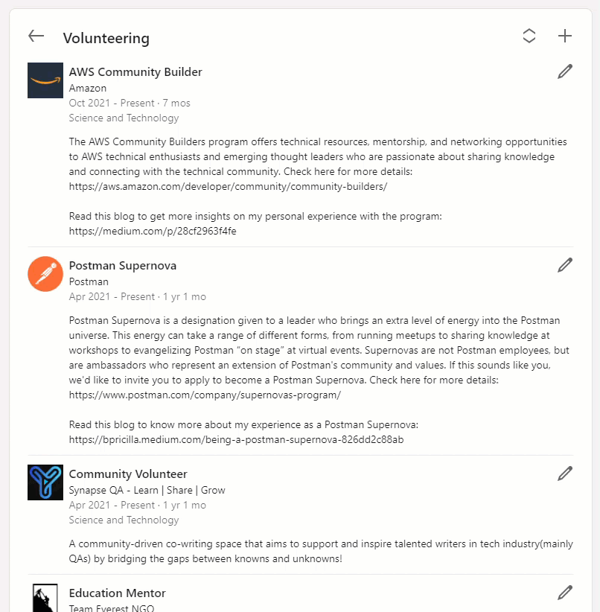The width and height of the screenshot is (600, 612).
Task: Open the Postman supernovas-program URL
Action: tap(205, 395)
